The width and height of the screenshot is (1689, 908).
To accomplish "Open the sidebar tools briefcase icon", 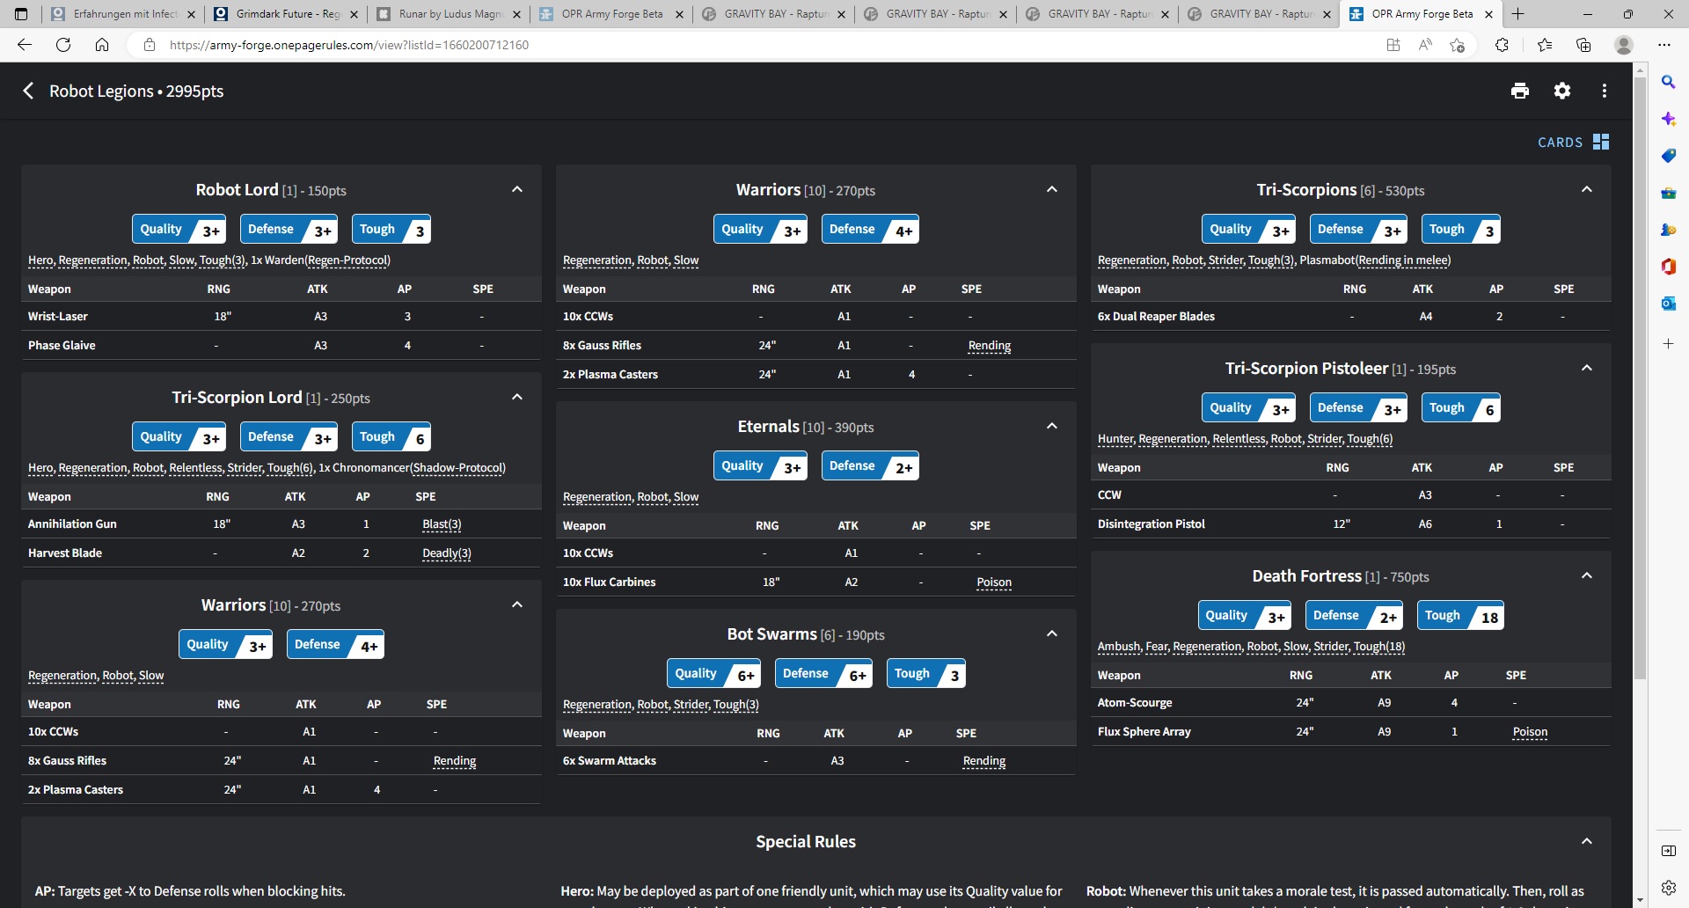I will pos(1668,193).
